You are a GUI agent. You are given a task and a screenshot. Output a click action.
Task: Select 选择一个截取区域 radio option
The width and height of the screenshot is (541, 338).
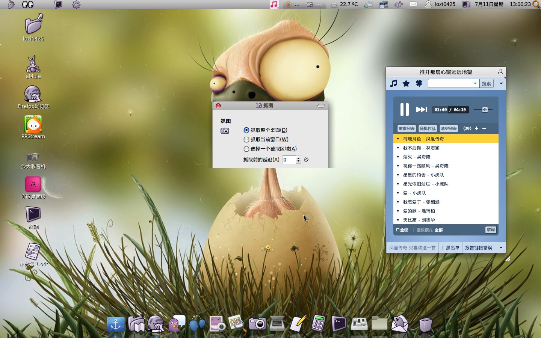pos(270,149)
